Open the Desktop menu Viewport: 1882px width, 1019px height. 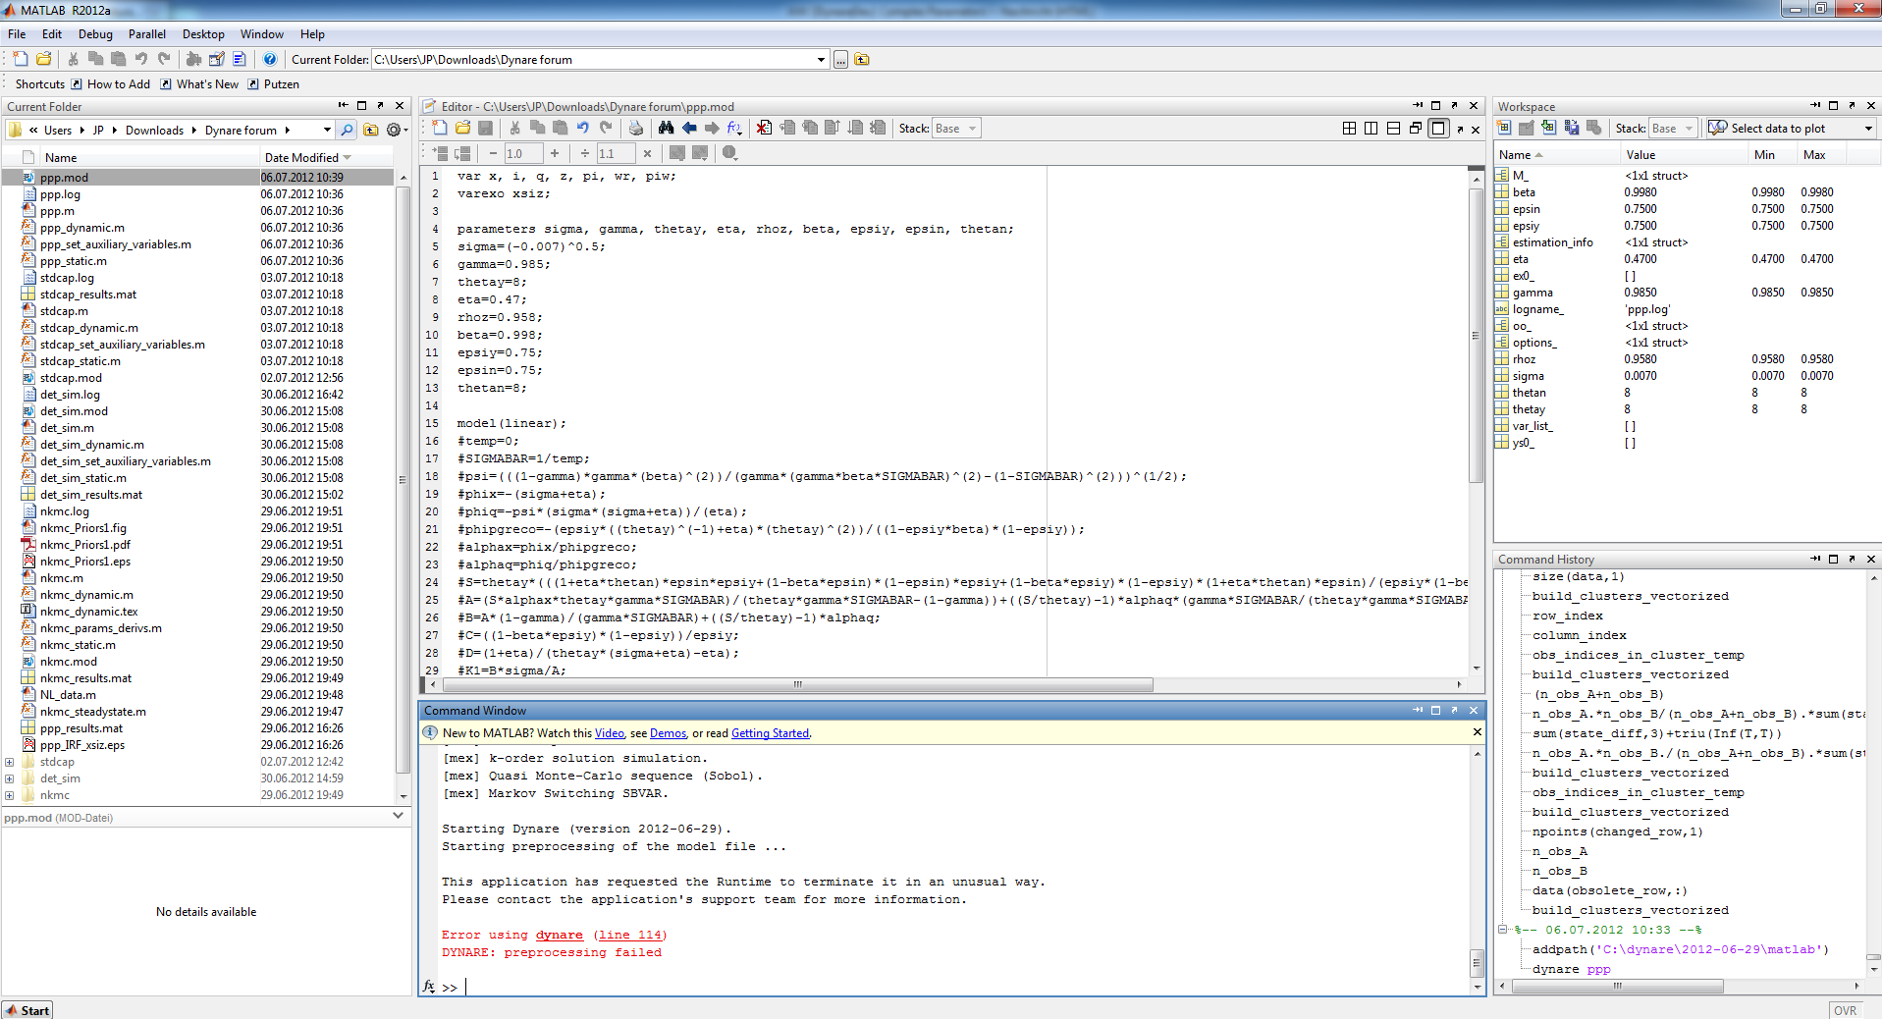pos(203,34)
